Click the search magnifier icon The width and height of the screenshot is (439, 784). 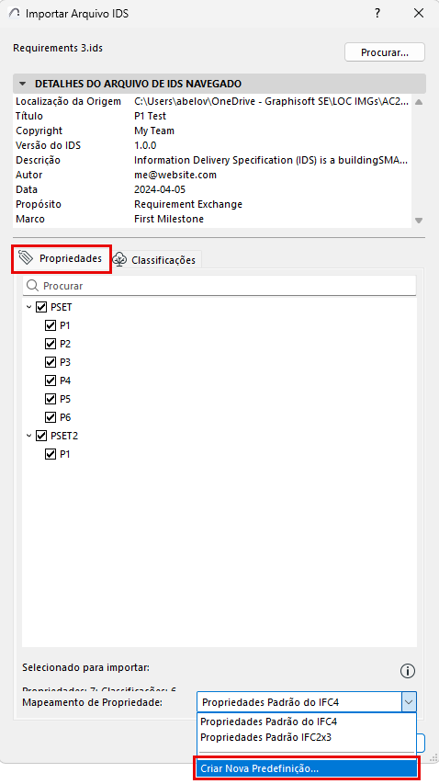32,286
